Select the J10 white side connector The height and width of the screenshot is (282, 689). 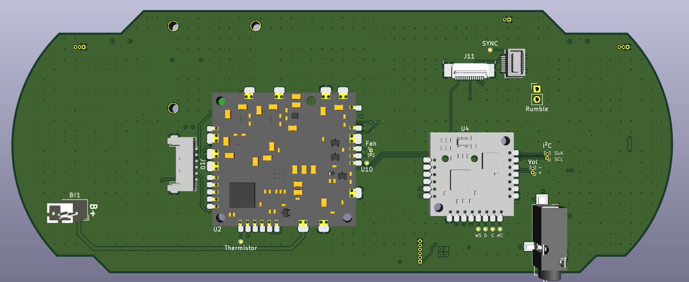pyautogui.click(x=183, y=164)
